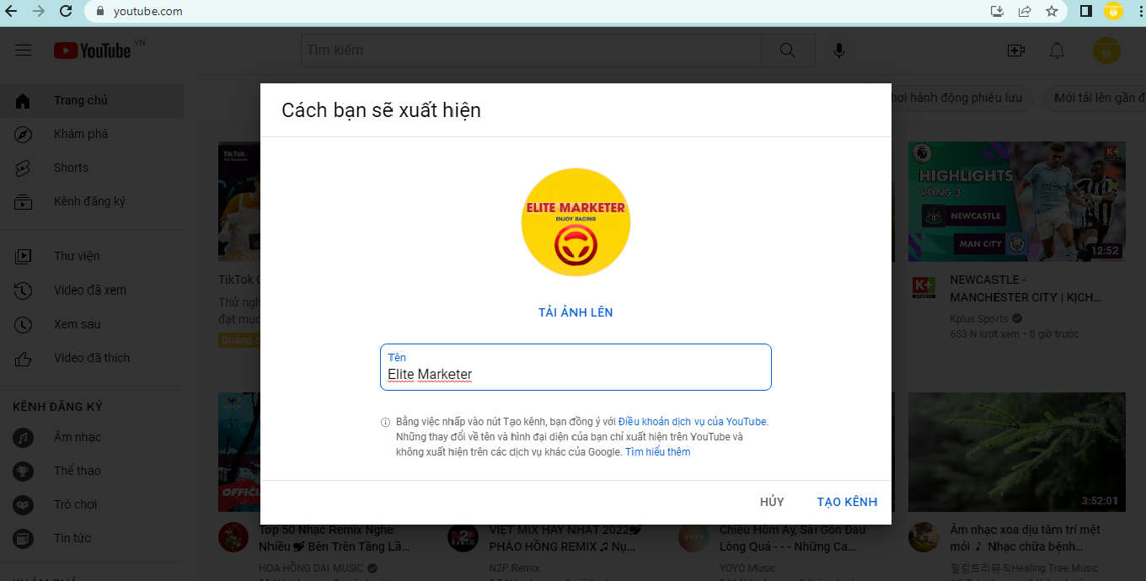Click the YouTube logo
This screenshot has height=581, width=1146.
click(93, 51)
